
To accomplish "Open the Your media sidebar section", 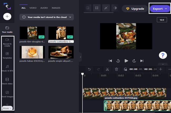I will [7, 29].
